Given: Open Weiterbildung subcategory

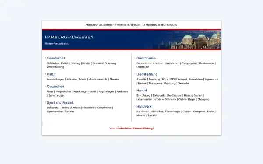Looking at the screenshot, I should point(55,67).
